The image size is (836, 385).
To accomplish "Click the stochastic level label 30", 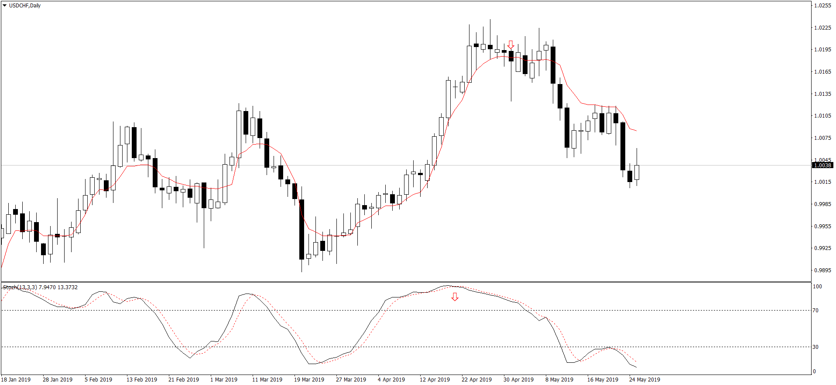I will click(x=816, y=347).
